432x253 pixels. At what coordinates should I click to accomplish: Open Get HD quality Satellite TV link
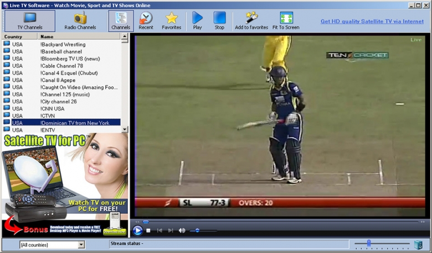point(372,22)
